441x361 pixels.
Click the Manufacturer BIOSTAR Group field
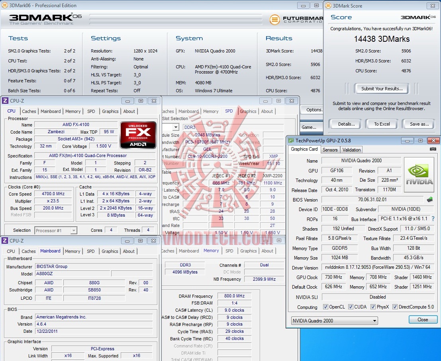coord(94,266)
